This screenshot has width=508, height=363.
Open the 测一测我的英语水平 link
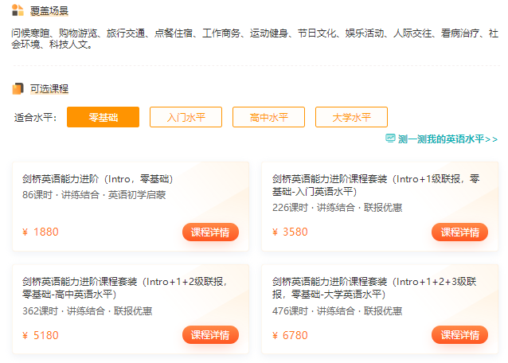click(x=447, y=139)
